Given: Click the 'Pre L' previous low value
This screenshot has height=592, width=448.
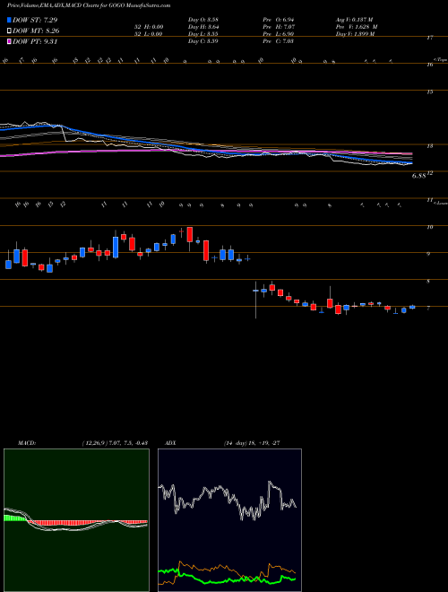Looking at the screenshot, I should click(x=279, y=34).
